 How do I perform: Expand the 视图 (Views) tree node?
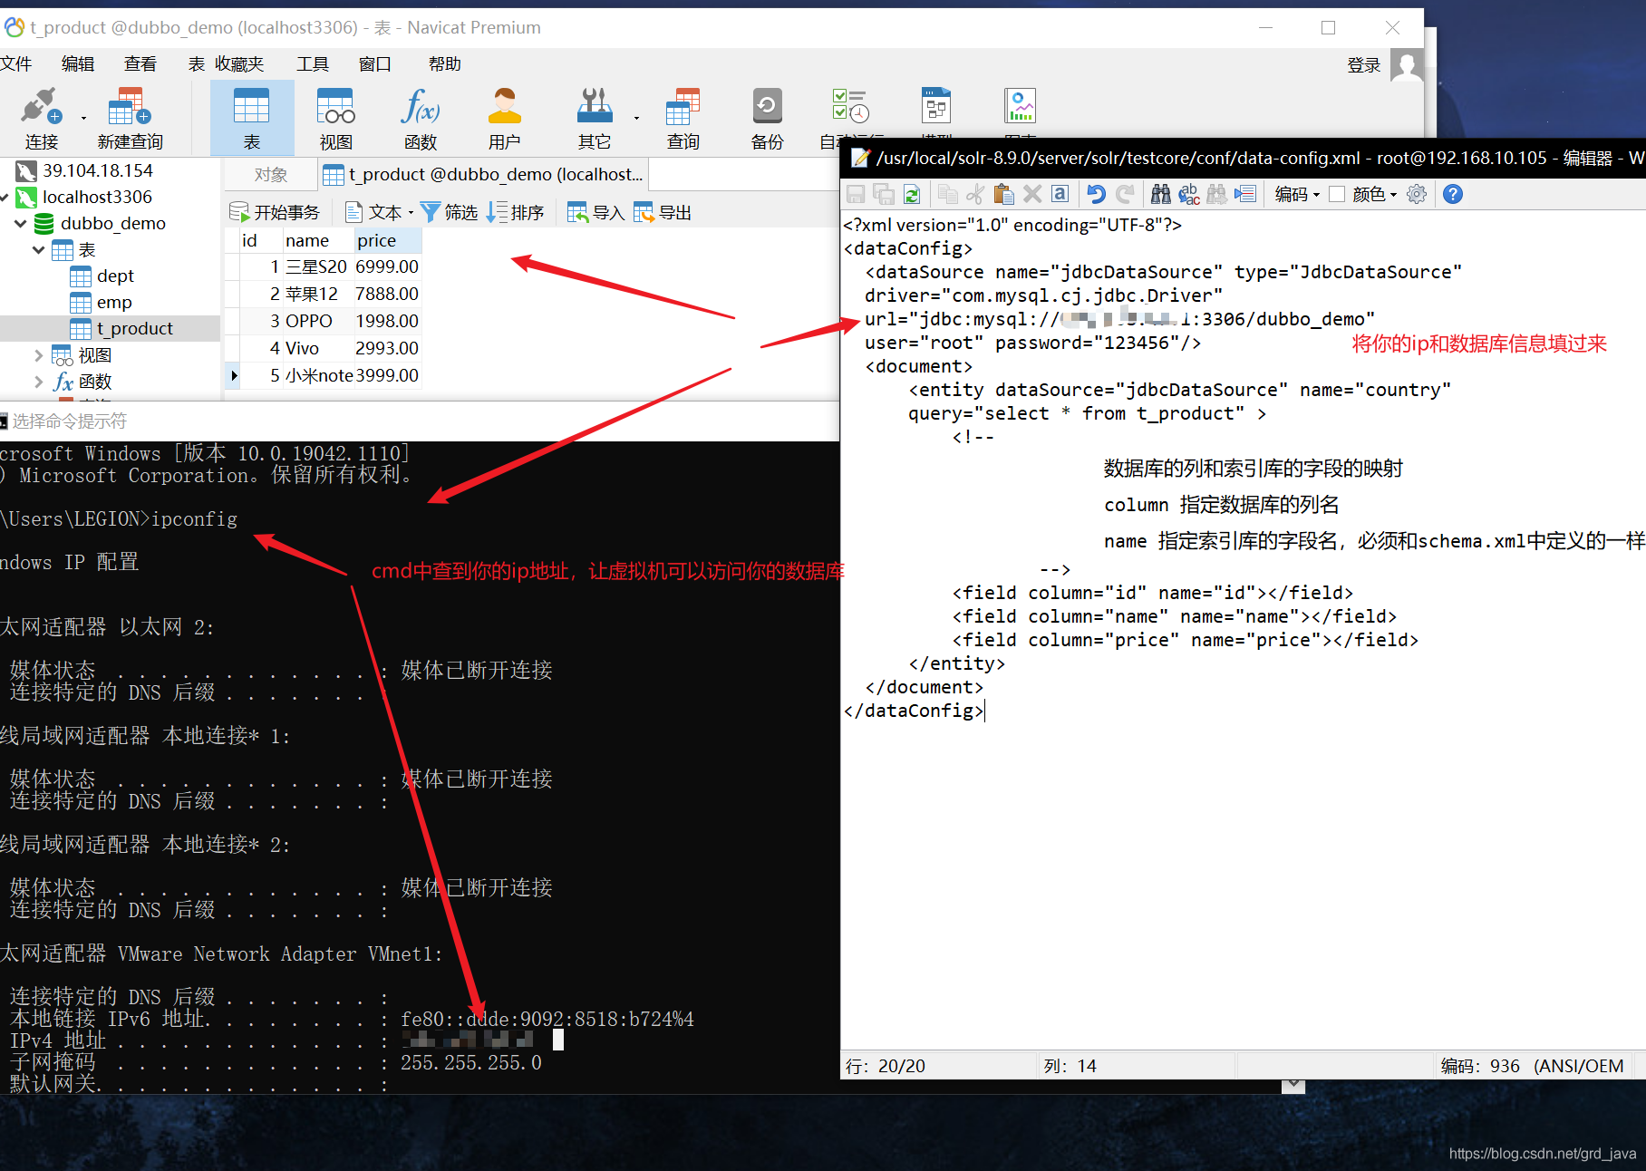(x=39, y=355)
